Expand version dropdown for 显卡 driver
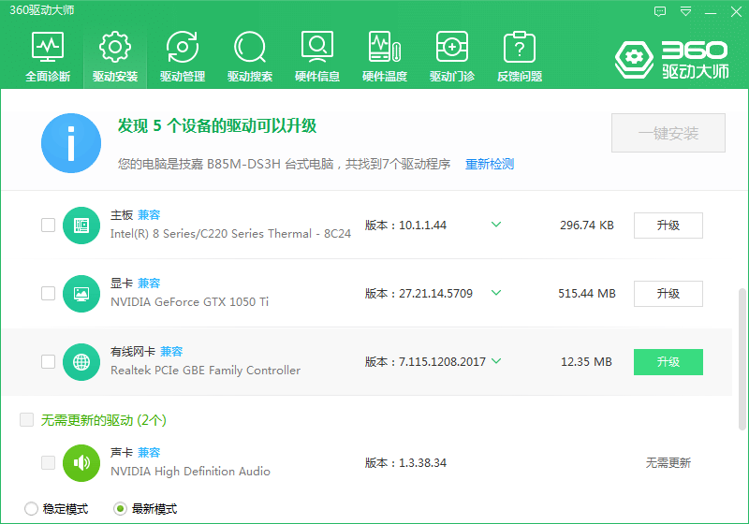The image size is (749, 524). pyautogui.click(x=496, y=293)
